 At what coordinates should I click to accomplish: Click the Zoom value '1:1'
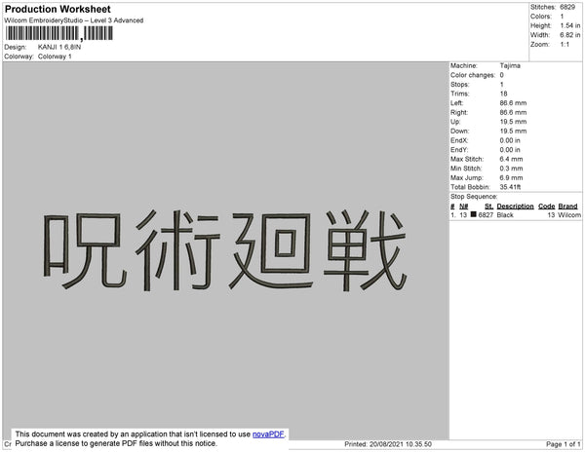pyautogui.click(x=565, y=45)
